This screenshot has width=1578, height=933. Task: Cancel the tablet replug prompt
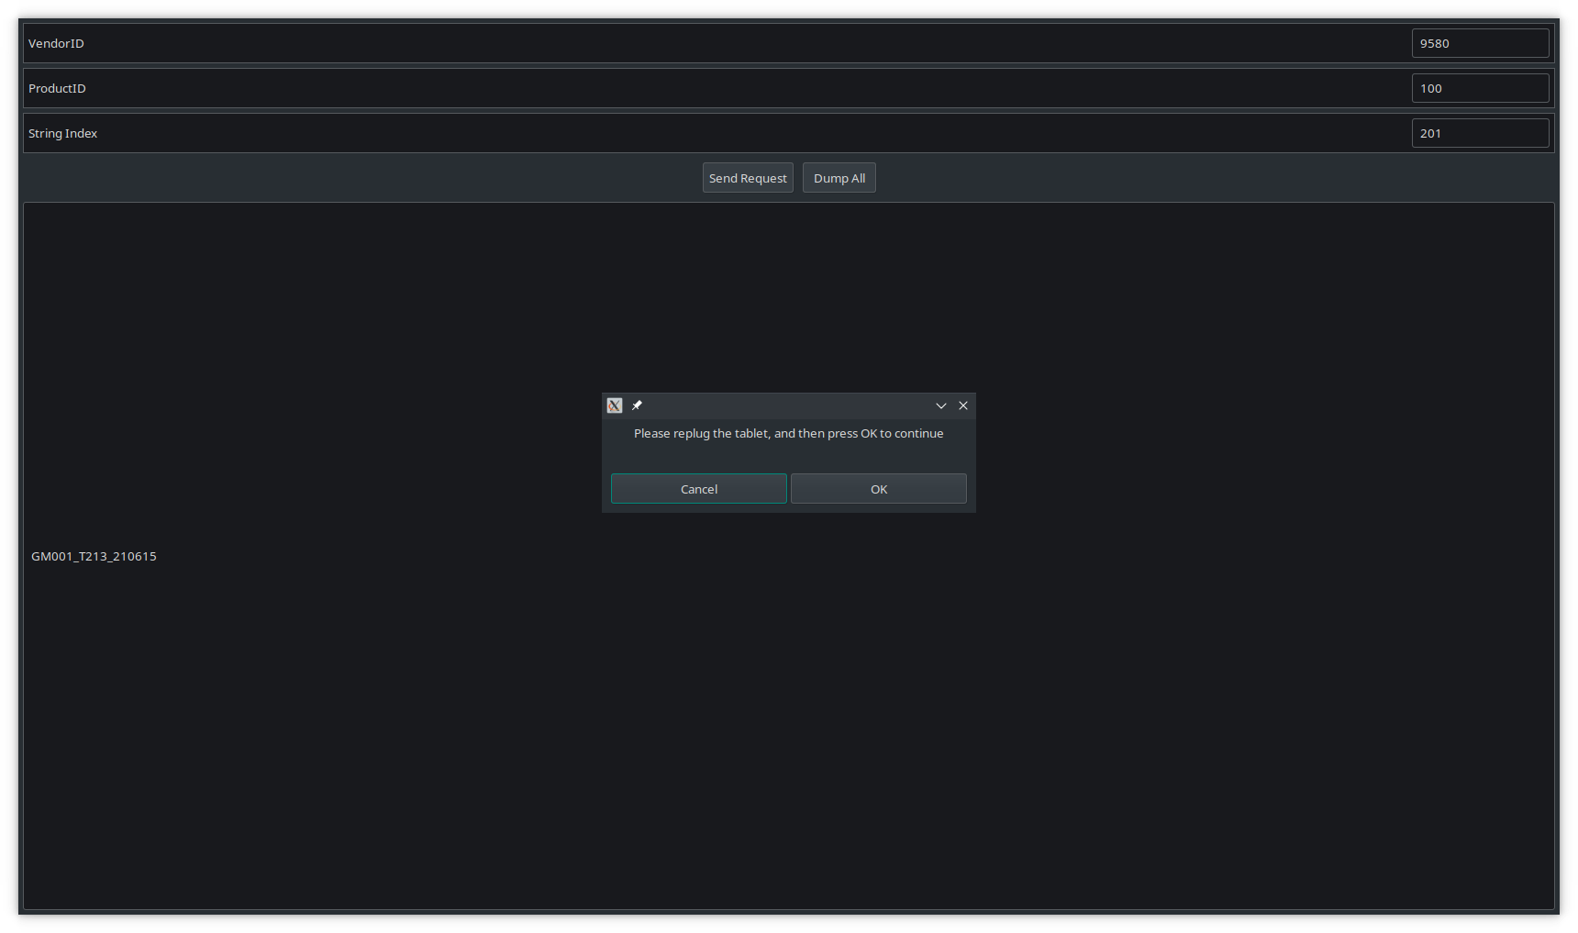698,488
